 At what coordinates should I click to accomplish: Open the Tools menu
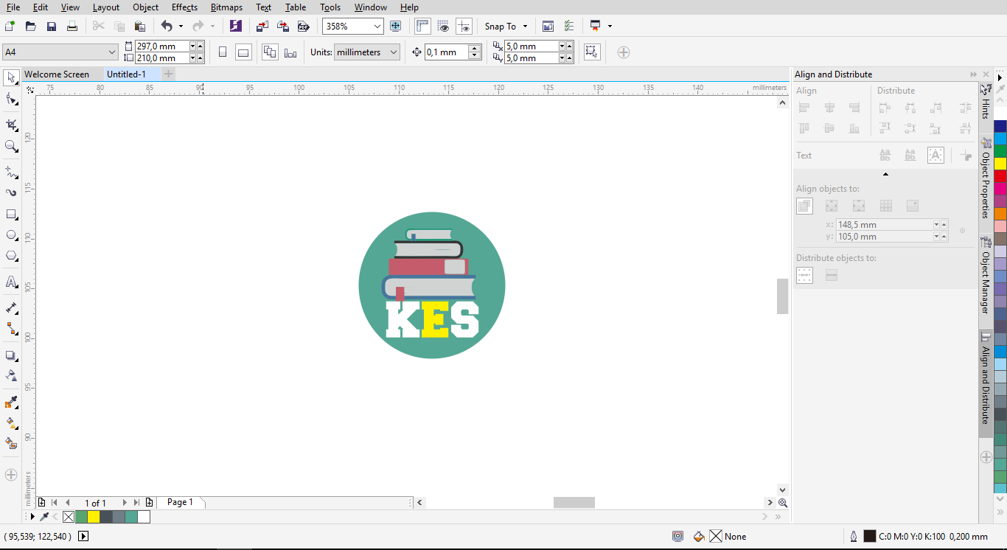click(330, 7)
